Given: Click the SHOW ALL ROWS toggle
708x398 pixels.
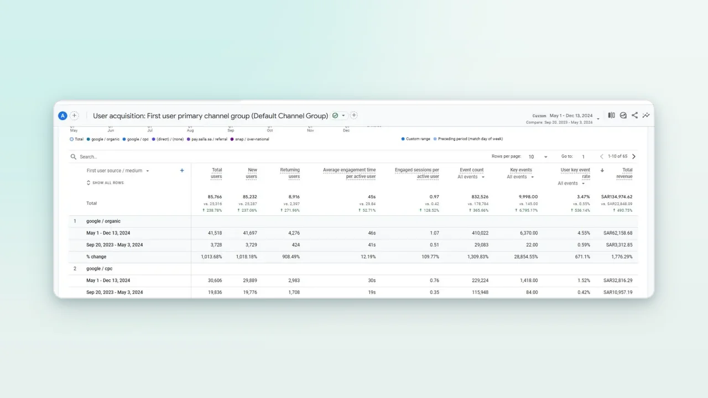Looking at the screenshot, I should point(105,183).
